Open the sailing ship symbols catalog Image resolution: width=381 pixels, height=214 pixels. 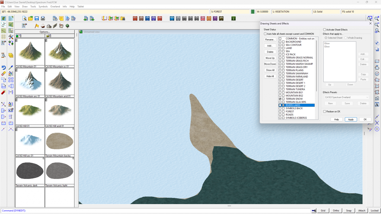43,26
